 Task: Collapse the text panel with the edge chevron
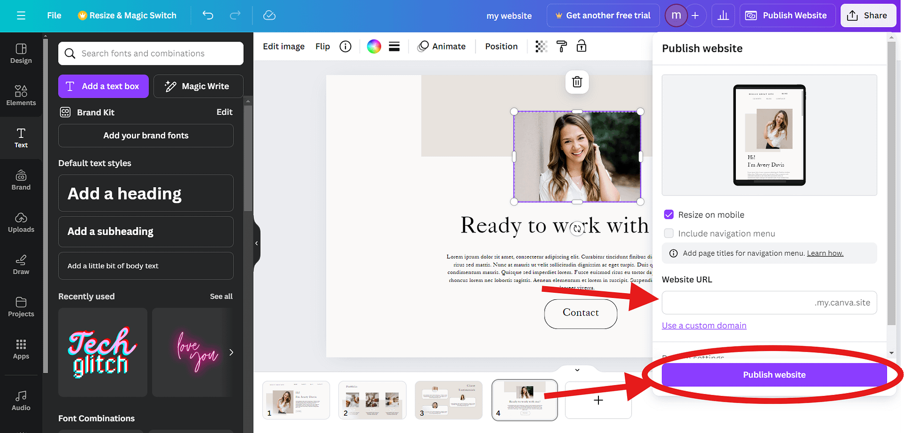256,243
